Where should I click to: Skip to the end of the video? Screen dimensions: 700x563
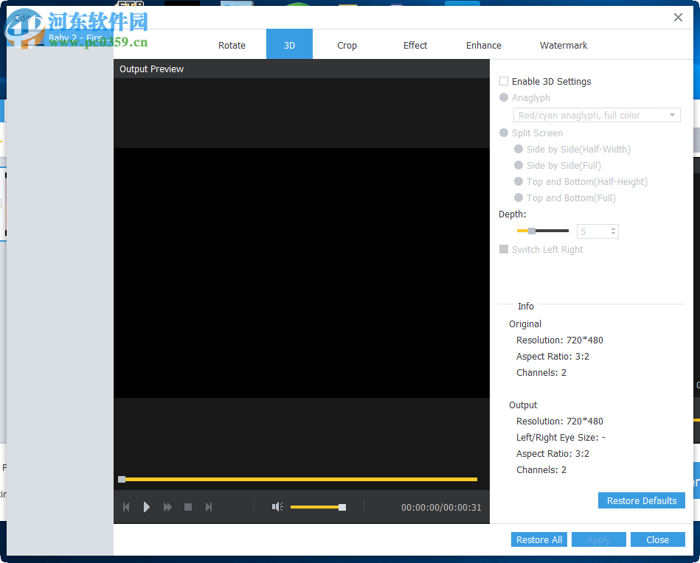point(209,507)
